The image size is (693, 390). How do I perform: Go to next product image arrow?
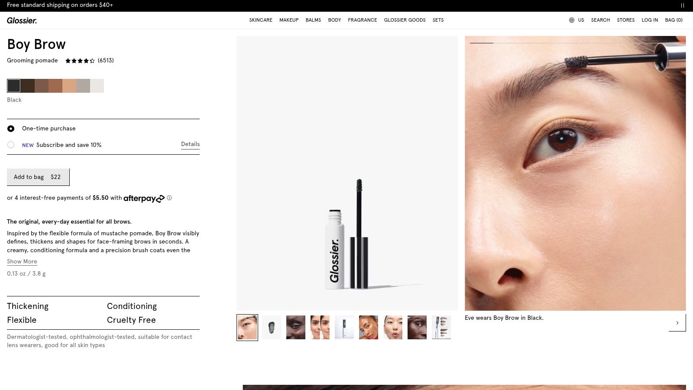coord(677,322)
